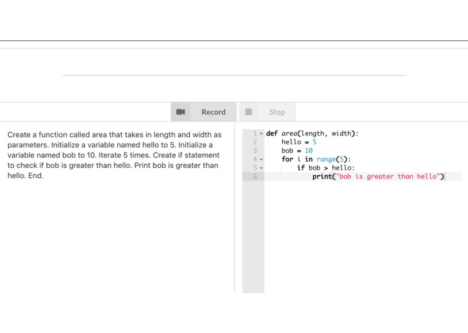Click the Stop button label
468x333 pixels.
(x=277, y=112)
